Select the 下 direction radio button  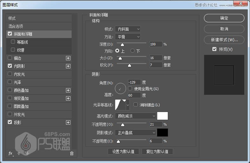pyautogui.click(x=132, y=51)
